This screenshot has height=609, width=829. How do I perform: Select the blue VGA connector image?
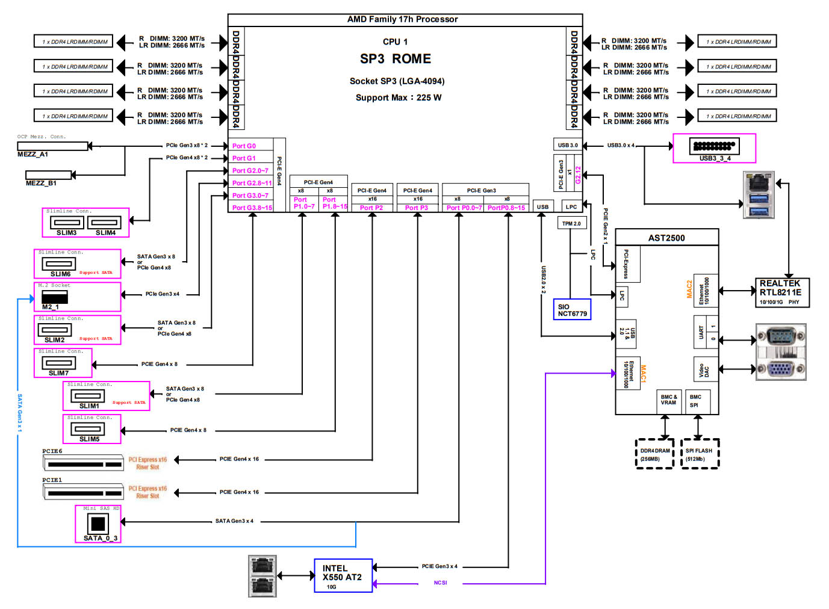[781, 368]
